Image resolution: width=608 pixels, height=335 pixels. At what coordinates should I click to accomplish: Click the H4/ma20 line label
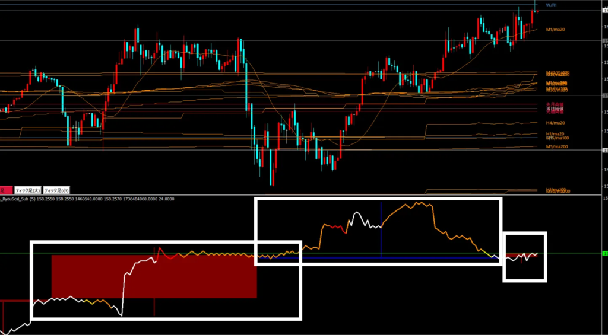point(555,122)
